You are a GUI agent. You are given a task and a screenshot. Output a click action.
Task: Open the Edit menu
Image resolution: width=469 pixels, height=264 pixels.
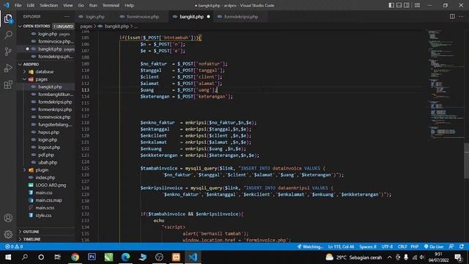pos(31,5)
